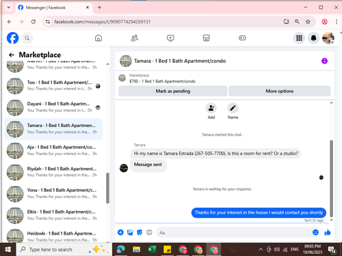This screenshot has width=342, height=256.
Task: Open the Watch video icon
Action: [x=170, y=38]
